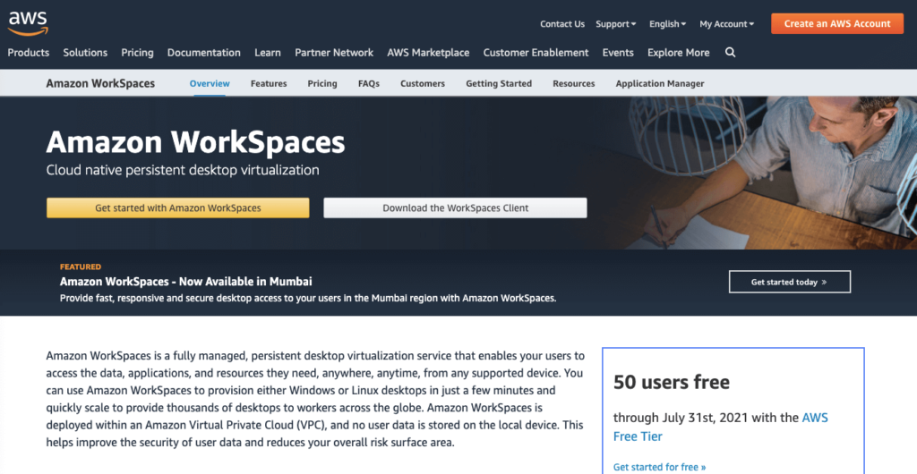Click Get started with Amazon WorkSpaces
The height and width of the screenshot is (474, 917).
(178, 207)
